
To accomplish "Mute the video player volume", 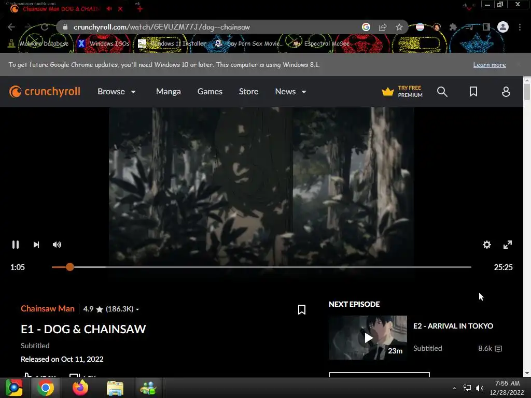I will pyautogui.click(x=57, y=245).
